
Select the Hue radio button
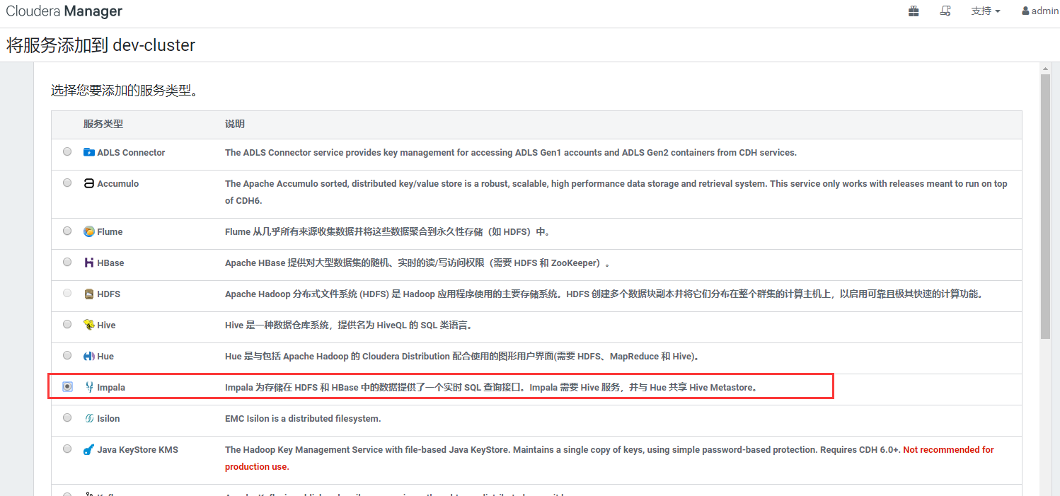[67, 355]
